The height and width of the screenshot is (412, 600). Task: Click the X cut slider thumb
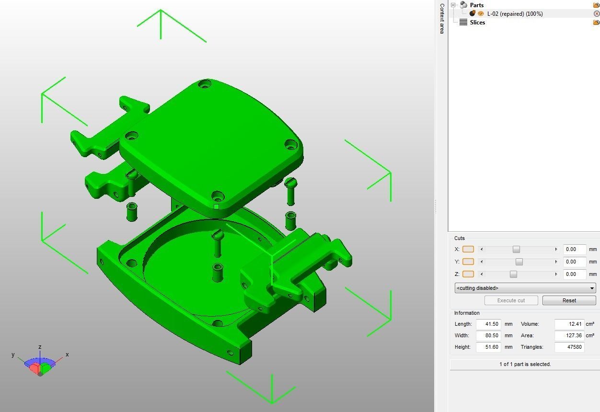(x=516, y=249)
